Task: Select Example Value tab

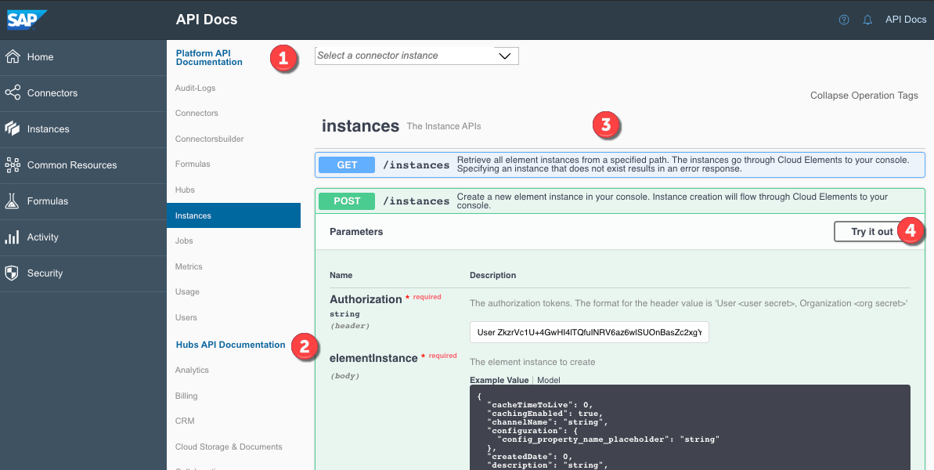Action: 499,380
